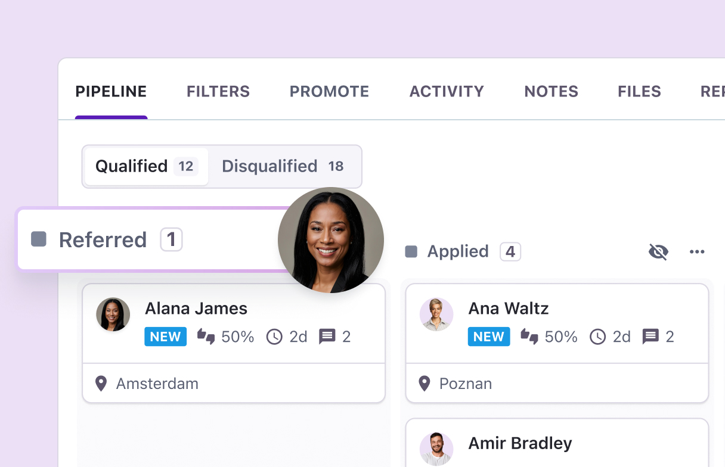Click the location pin next to Poznan
725x467 pixels.
pos(424,384)
